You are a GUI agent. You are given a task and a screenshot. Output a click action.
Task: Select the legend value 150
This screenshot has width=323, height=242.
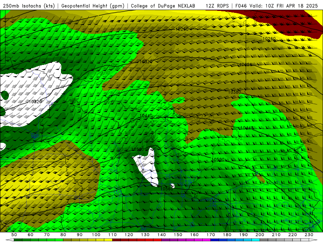178,235
